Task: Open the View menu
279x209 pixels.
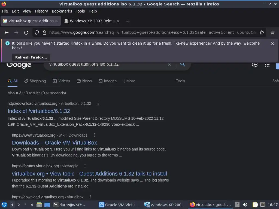Action: point(27,11)
